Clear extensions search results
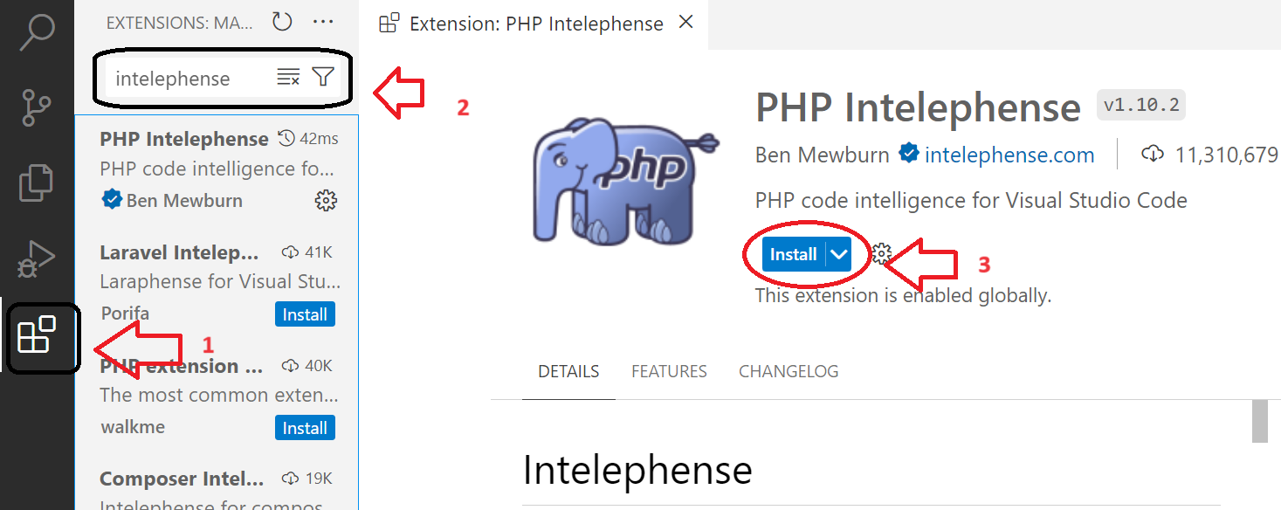The width and height of the screenshot is (1281, 510). click(288, 78)
